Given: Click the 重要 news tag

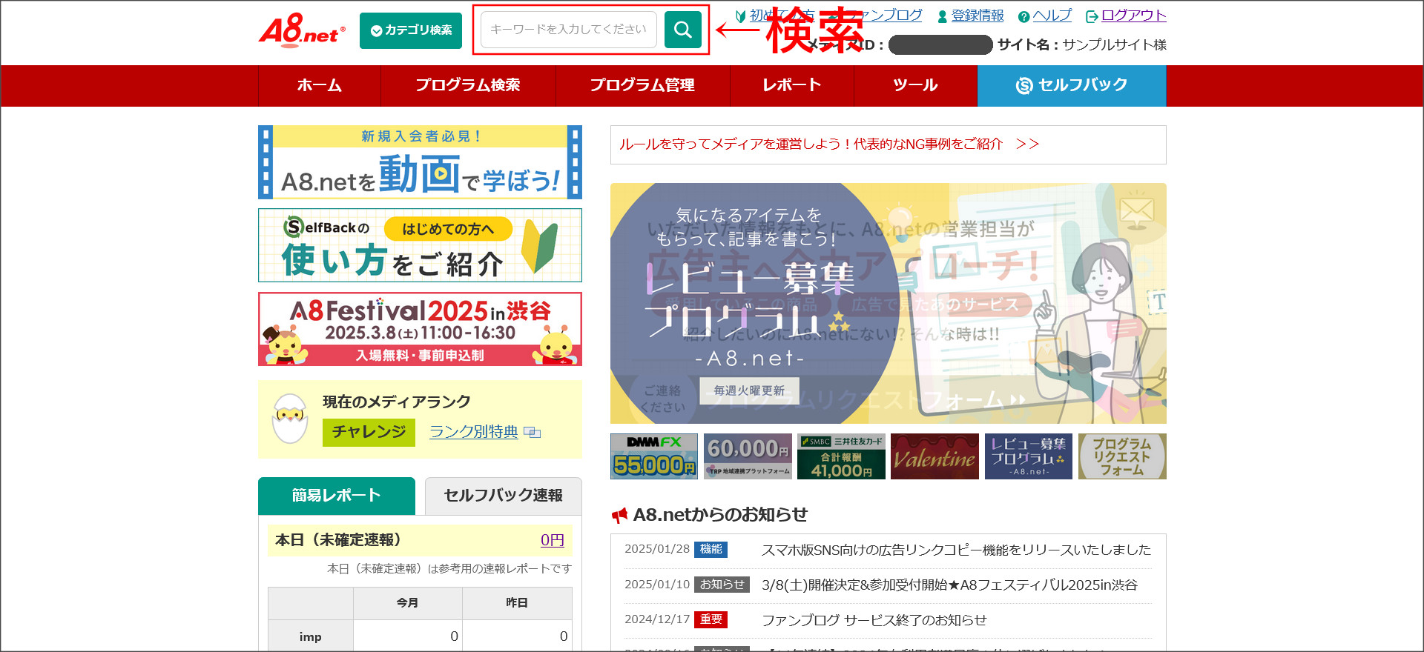Looking at the screenshot, I should pos(711,619).
